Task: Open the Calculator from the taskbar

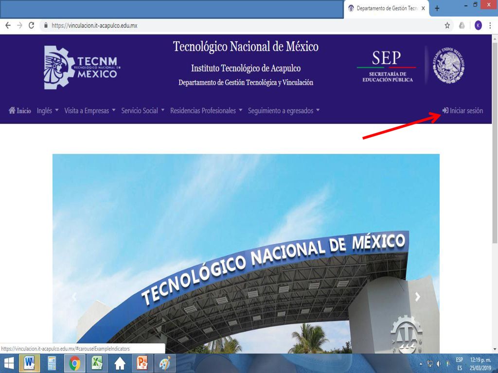Action: (x=52, y=363)
